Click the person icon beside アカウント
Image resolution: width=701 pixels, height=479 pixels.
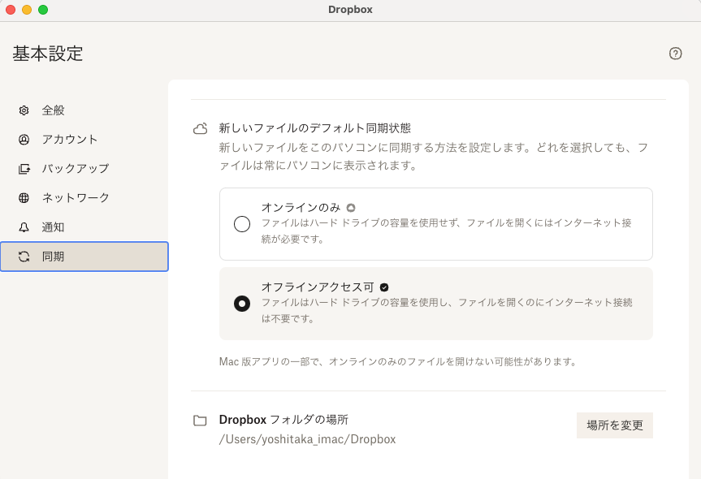click(24, 140)
